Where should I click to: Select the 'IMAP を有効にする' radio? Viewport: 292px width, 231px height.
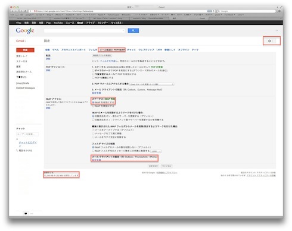(93, 102)
